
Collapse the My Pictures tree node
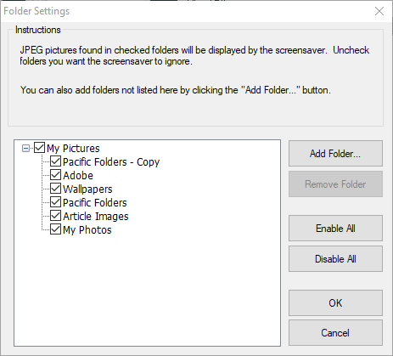25,148
